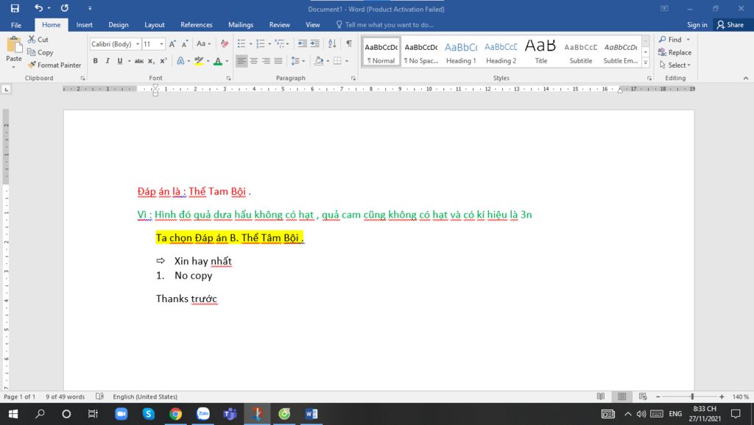Image resolution: width=754 pixels, height=425 pixels.
Task: Sort the selected text
Action: (332, 43)
